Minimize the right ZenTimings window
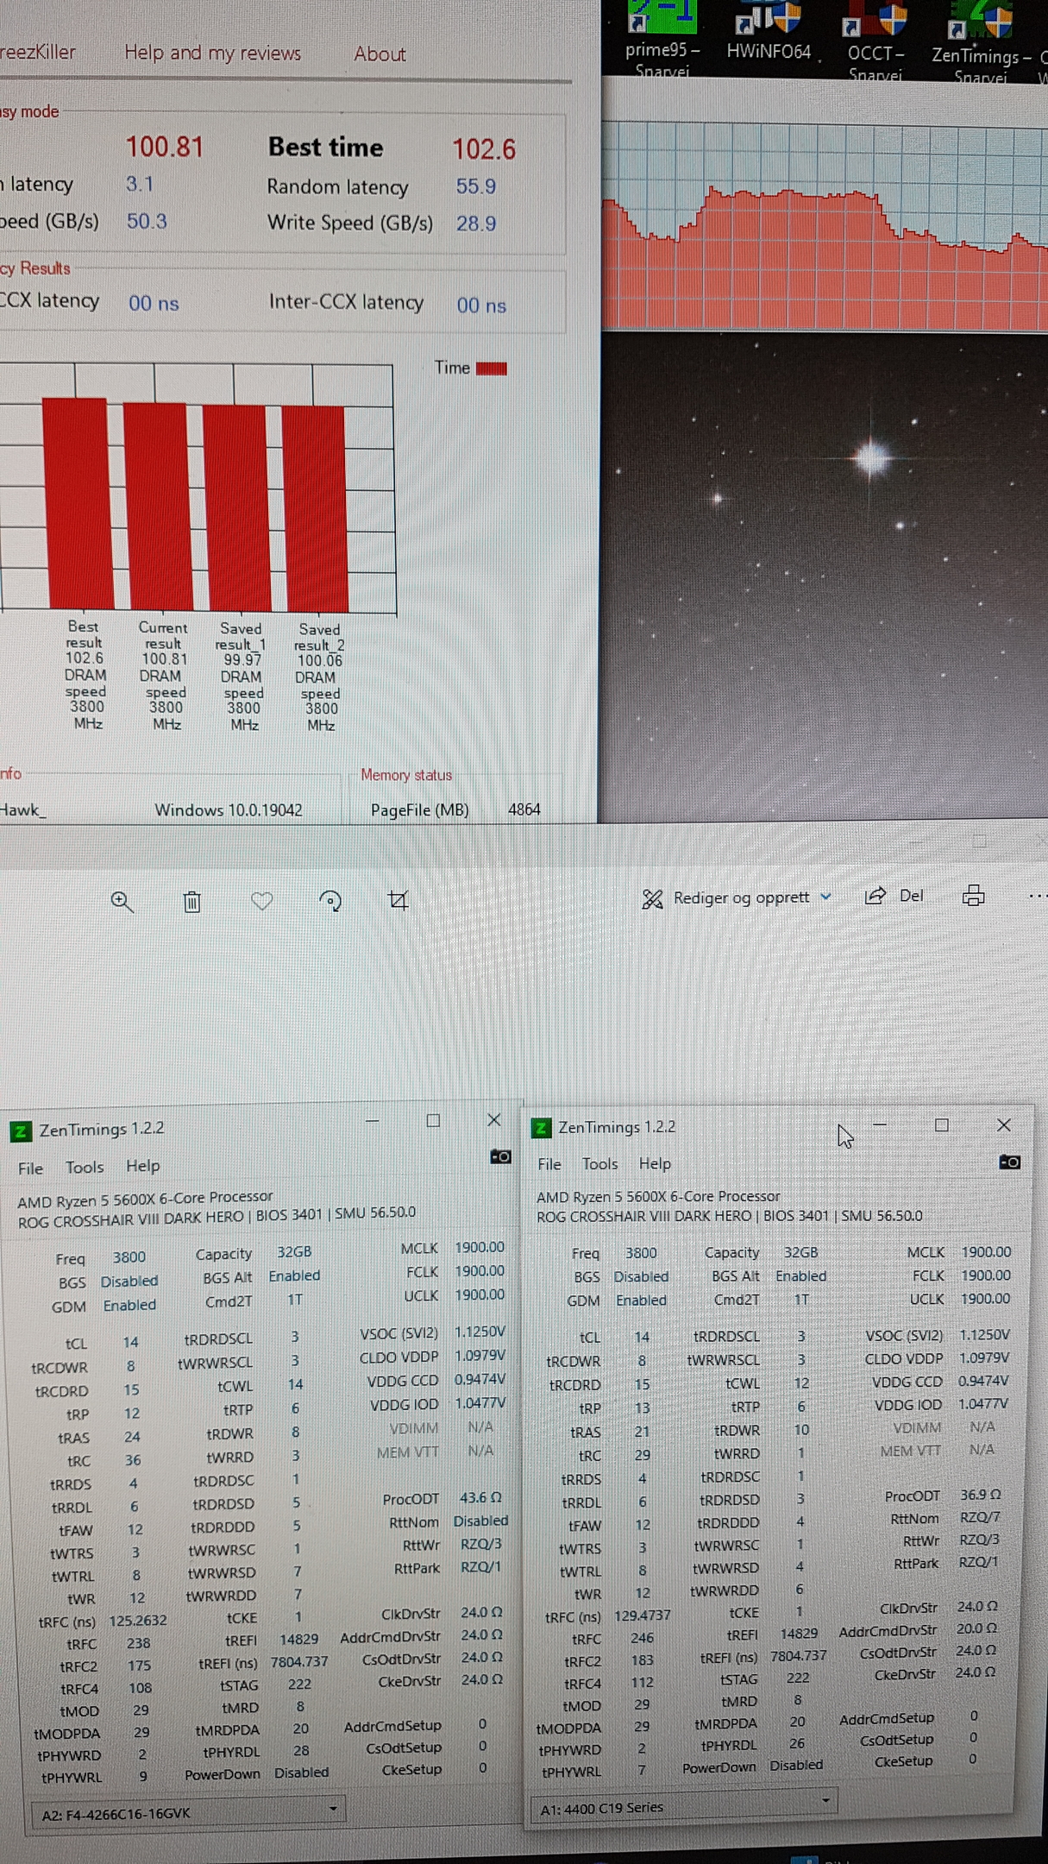Viewport: 1048px width, 1864px height. [x=880, y=1124]
